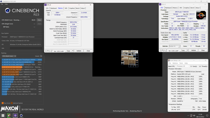Open About tab in right CPU-Z window
The width and height of the screenshot is (210, 118).
[198, 8]
